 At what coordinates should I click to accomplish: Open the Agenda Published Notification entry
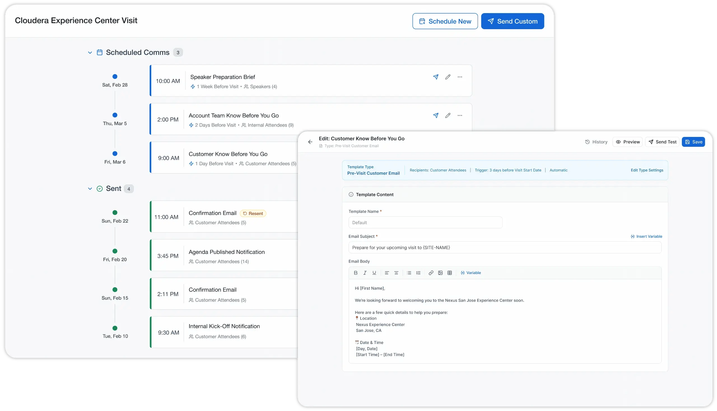point(227,252)
